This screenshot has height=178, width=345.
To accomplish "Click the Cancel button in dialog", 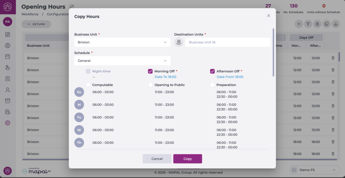I will pyautogui.click(x=157, y=159).
